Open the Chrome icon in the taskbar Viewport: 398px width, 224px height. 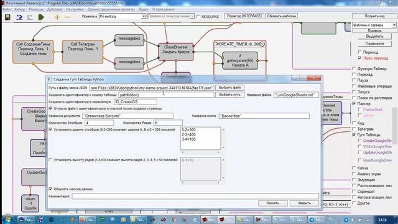coord(174,220)
